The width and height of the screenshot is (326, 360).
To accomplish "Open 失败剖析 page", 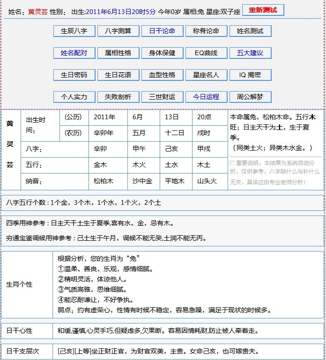I will click(x=118, y=97).
